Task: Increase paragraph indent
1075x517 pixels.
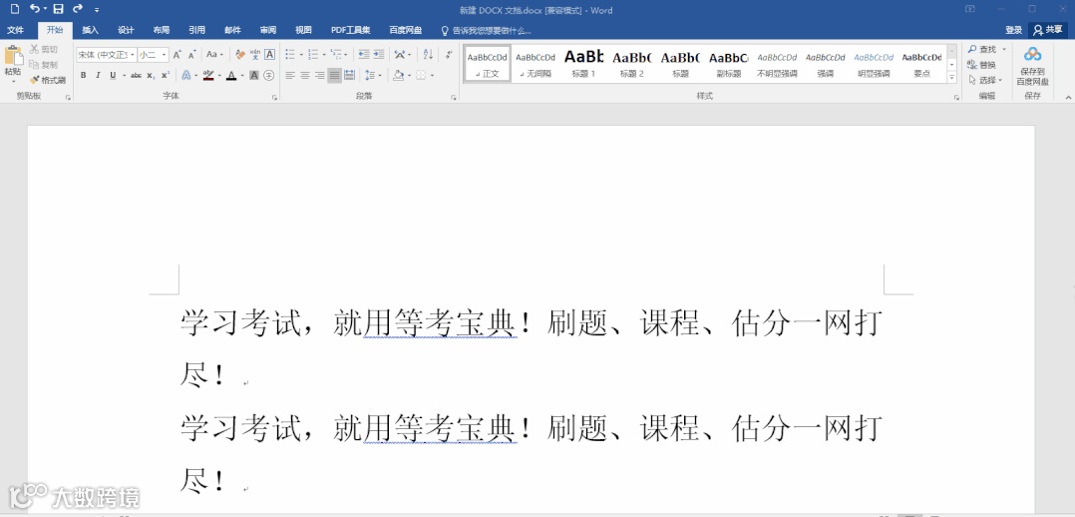Action: click(x=379, y=54)
